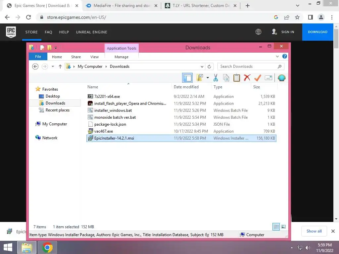
Task: Open the Home ribbon tab
Action: [x=57, y=57]
